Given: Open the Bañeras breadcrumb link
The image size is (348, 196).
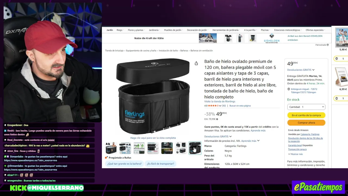Looking at the screenshot, I should pos(184,51).
